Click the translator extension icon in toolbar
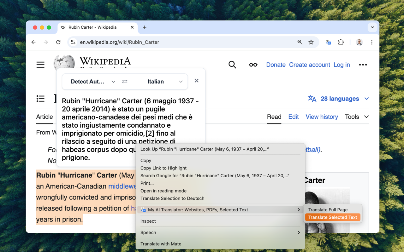Viewport: 404px width, 252px height. [328, 42]
